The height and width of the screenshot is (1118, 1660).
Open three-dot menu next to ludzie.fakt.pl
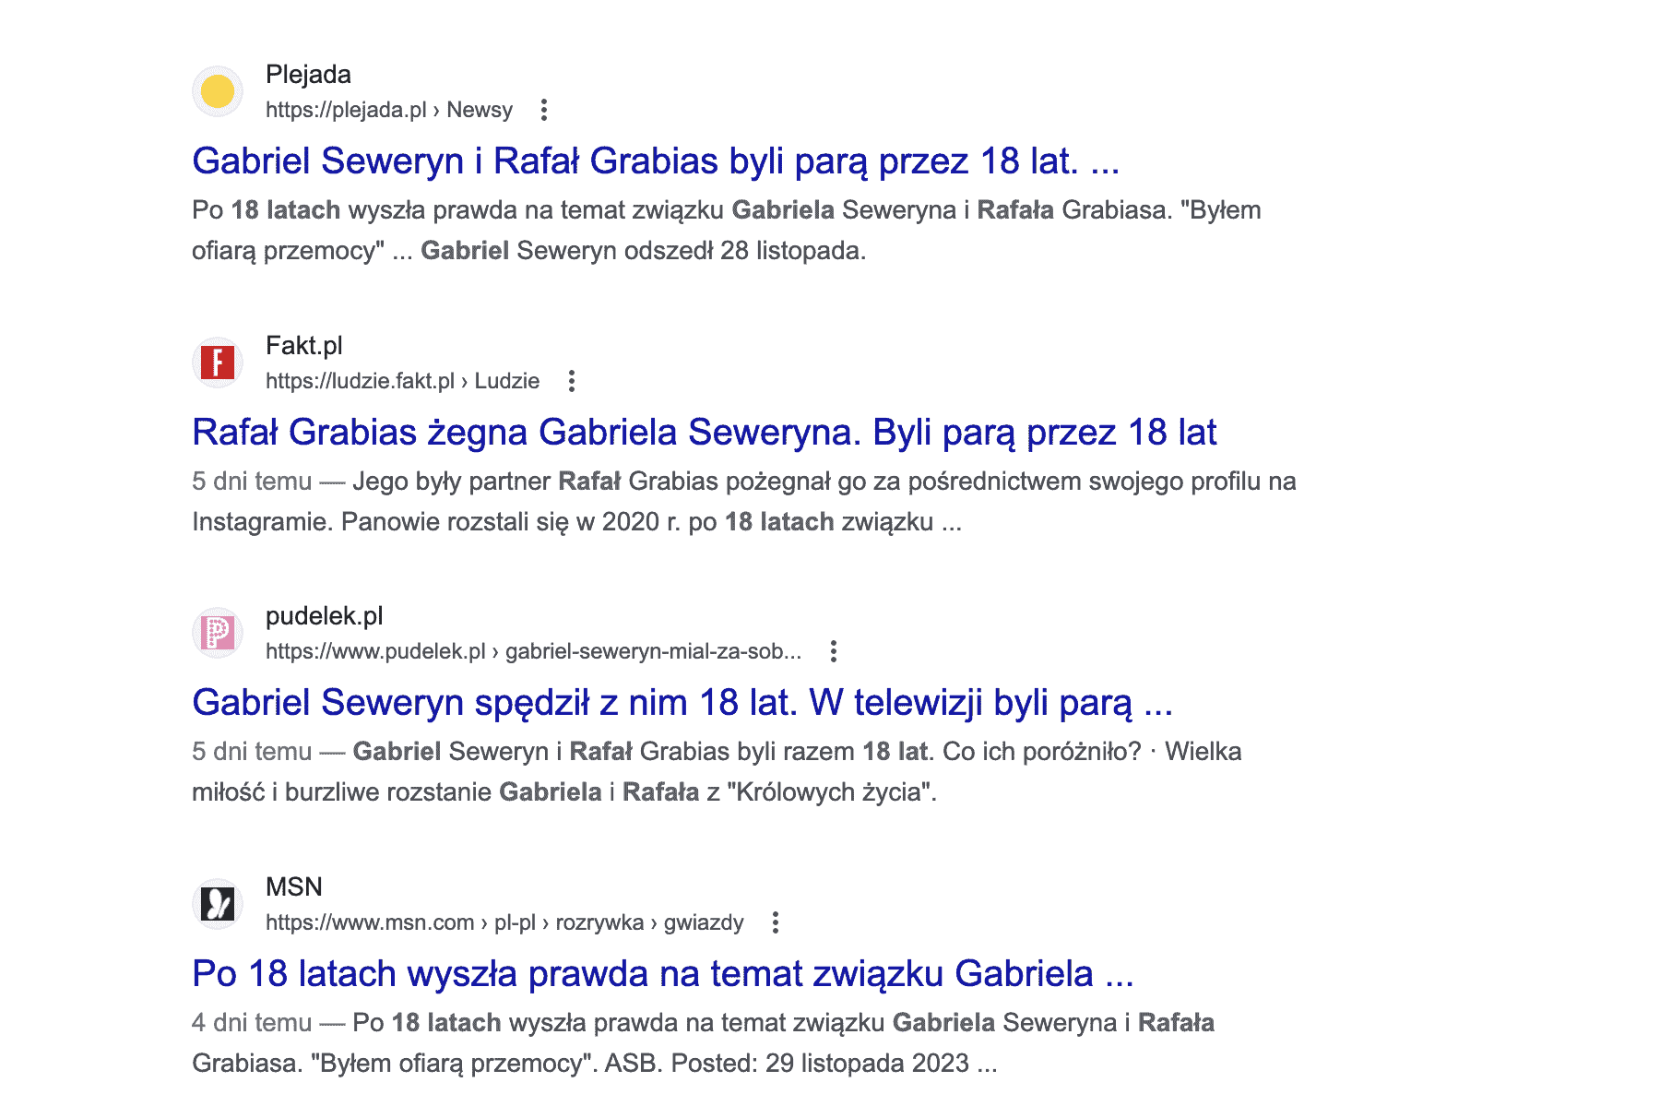pos(572,381)
